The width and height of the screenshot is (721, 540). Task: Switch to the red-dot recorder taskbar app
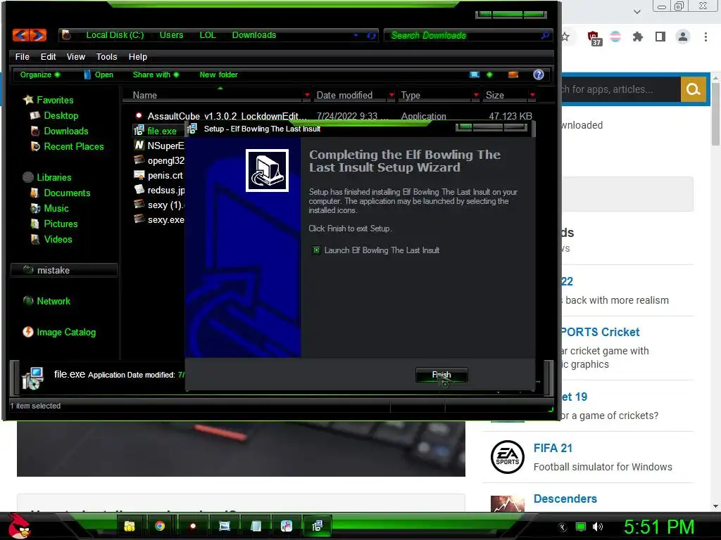193,526
